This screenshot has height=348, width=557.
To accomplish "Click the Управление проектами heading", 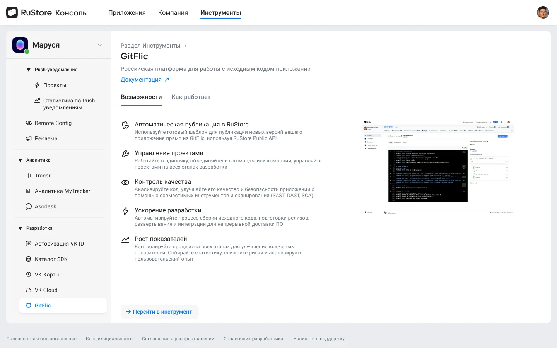I will (169, 153).
